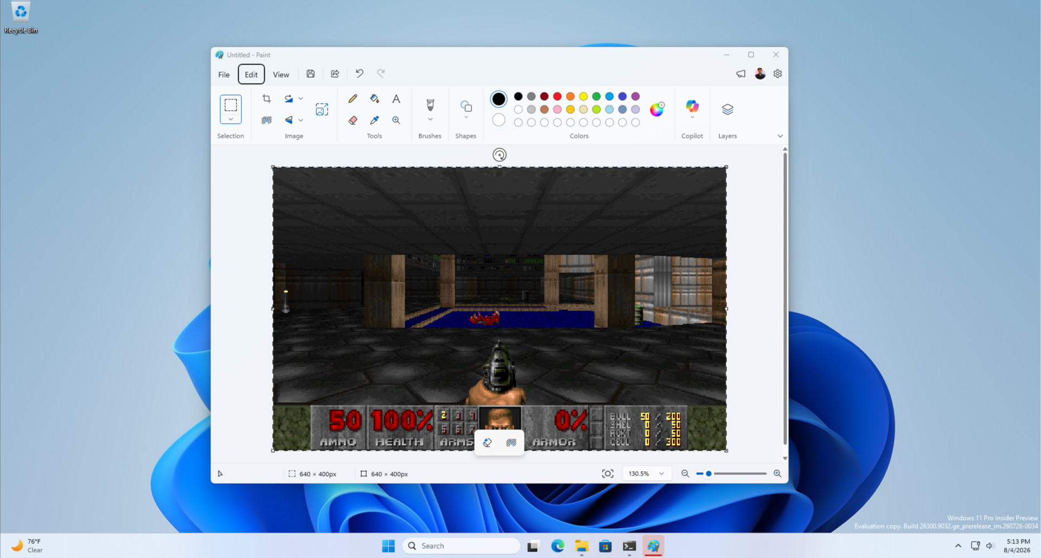
Task: Select the Text tool
Action: point(396,98)
